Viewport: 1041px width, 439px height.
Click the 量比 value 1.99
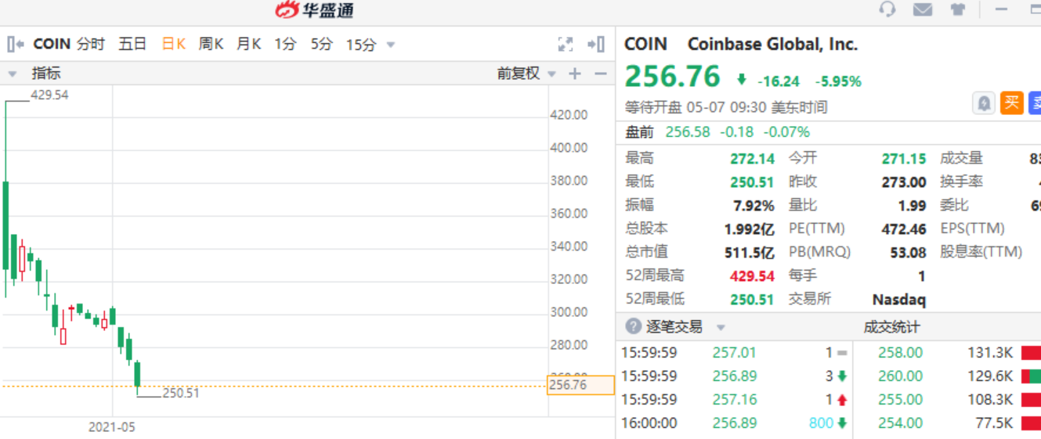point(912,206)
